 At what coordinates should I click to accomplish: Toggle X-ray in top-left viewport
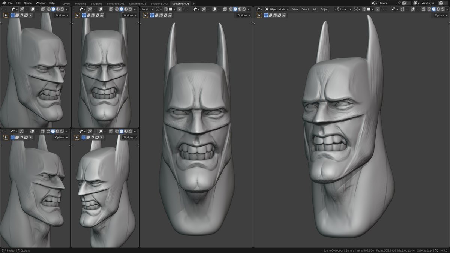tap(43, 9)
